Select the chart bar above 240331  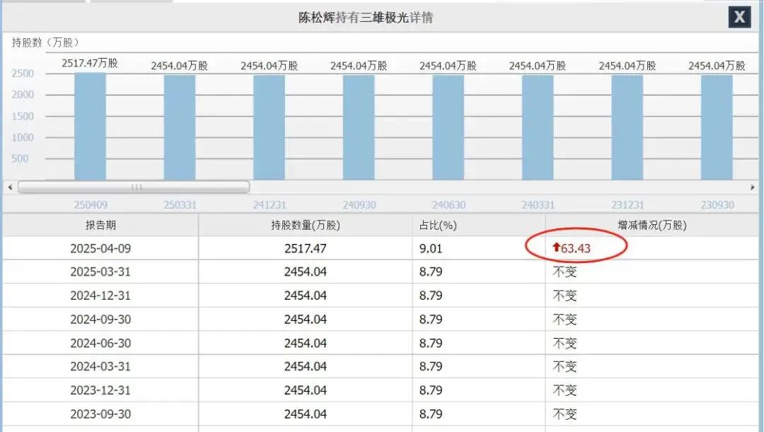click(538, 127)
